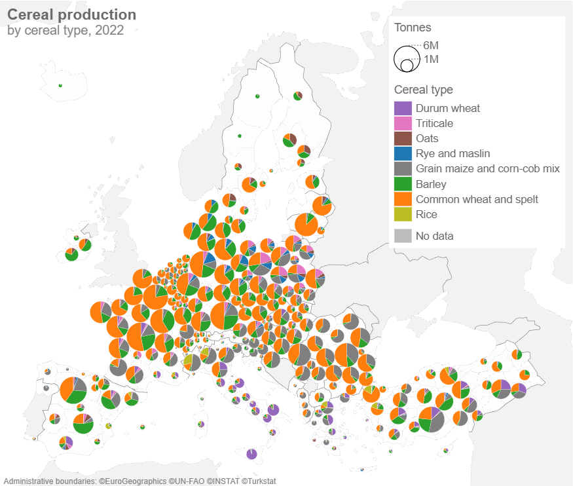
Task: Select the Rice yellow-green legend swatch
Action: pos(403,215)
